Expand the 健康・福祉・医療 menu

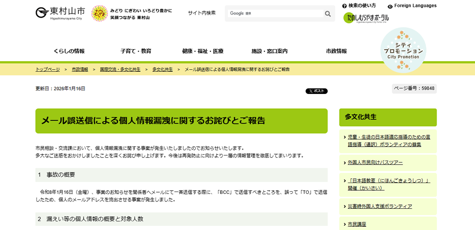click(203, 51)
